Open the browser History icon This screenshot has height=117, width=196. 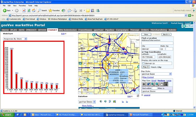click(x=64, y=11)
